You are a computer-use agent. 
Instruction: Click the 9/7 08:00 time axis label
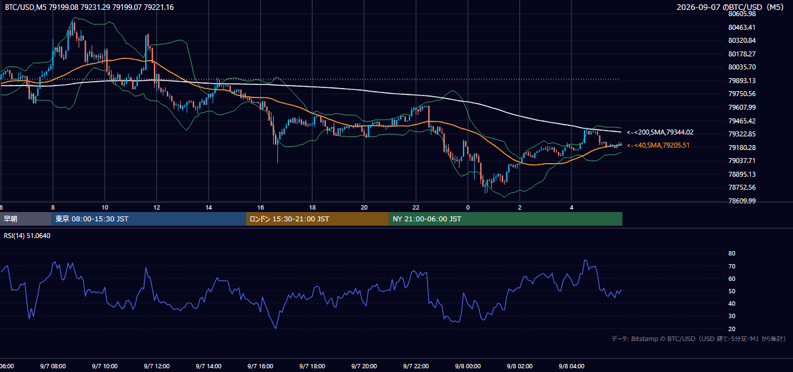pyautogui.click(x=53, y=366)
